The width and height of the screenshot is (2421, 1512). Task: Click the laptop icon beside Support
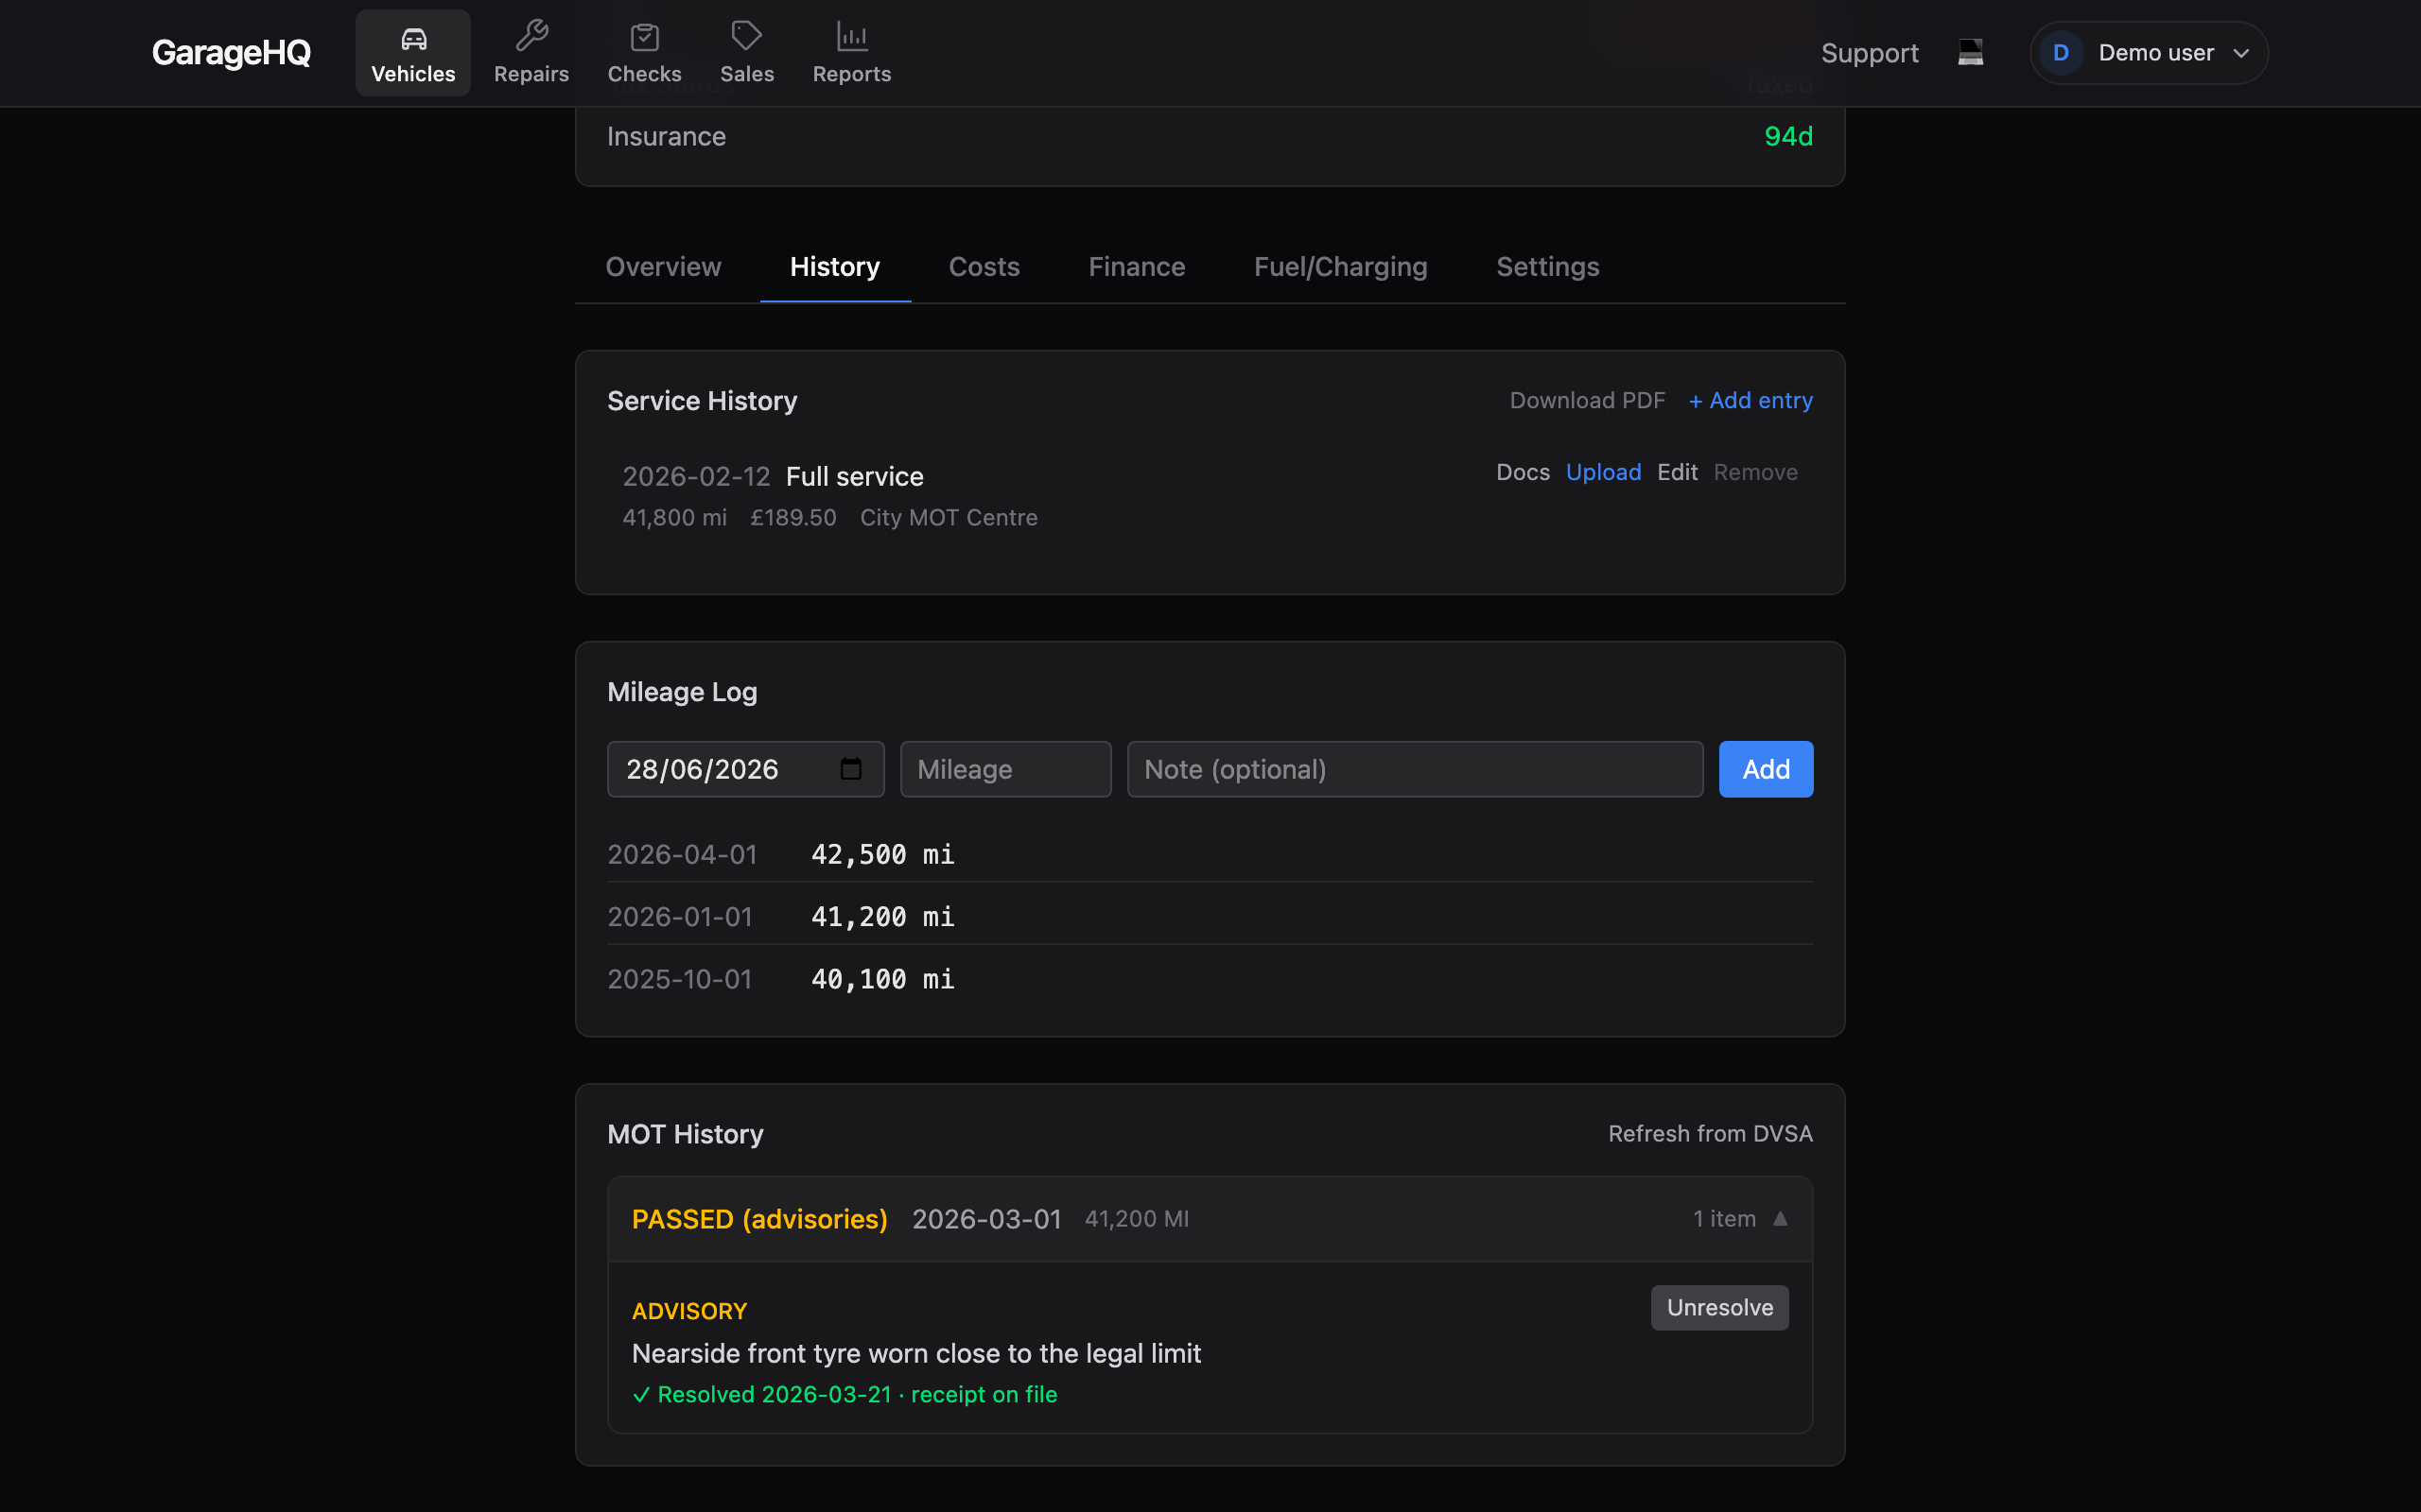1970,52
